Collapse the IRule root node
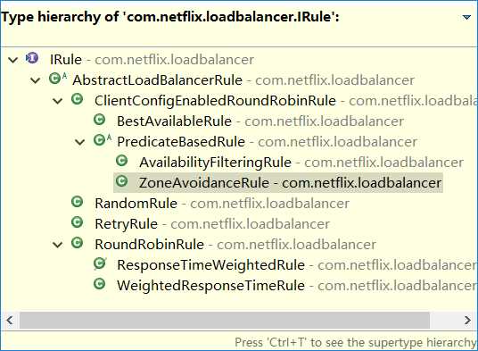The width and height of the screenshot is (478, 351). click(12, 60)
